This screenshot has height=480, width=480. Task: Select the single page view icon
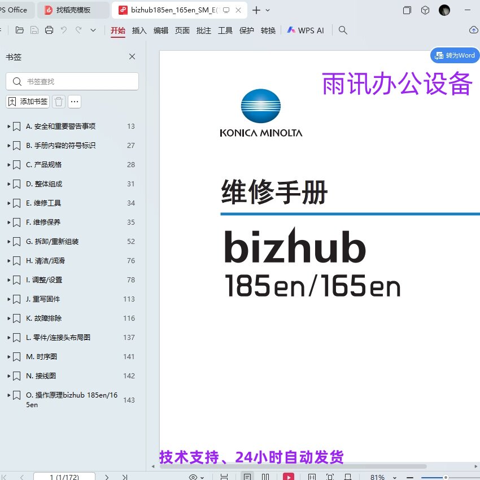click(247, 477)
